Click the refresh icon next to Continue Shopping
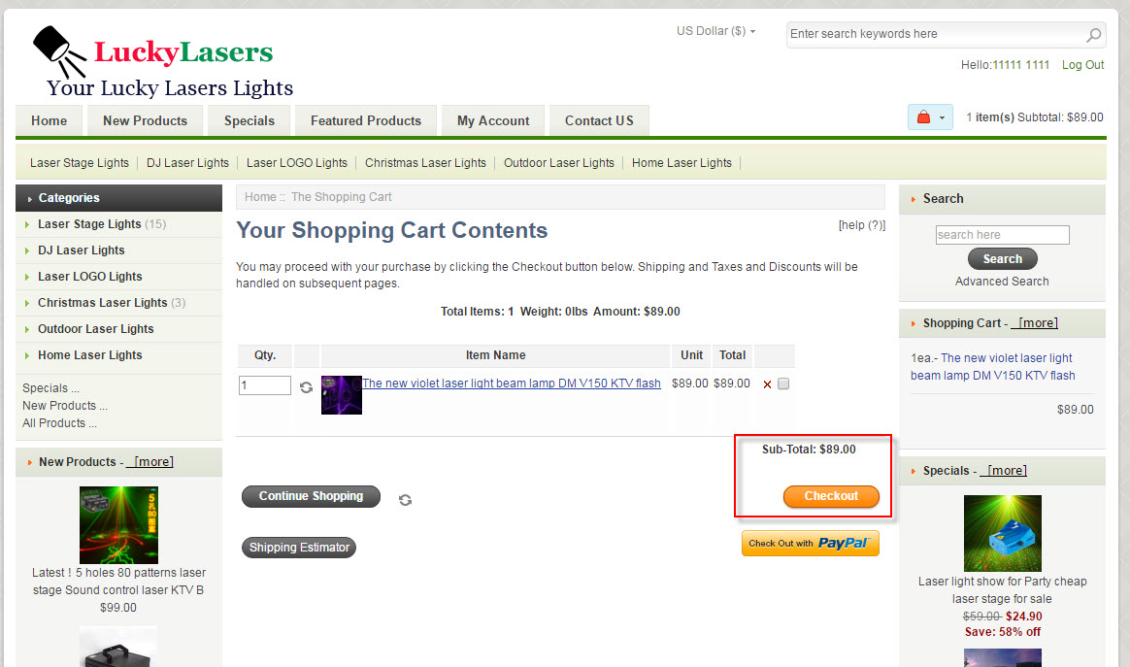Viewport: 1130px width, 667px height. (405, 500)
